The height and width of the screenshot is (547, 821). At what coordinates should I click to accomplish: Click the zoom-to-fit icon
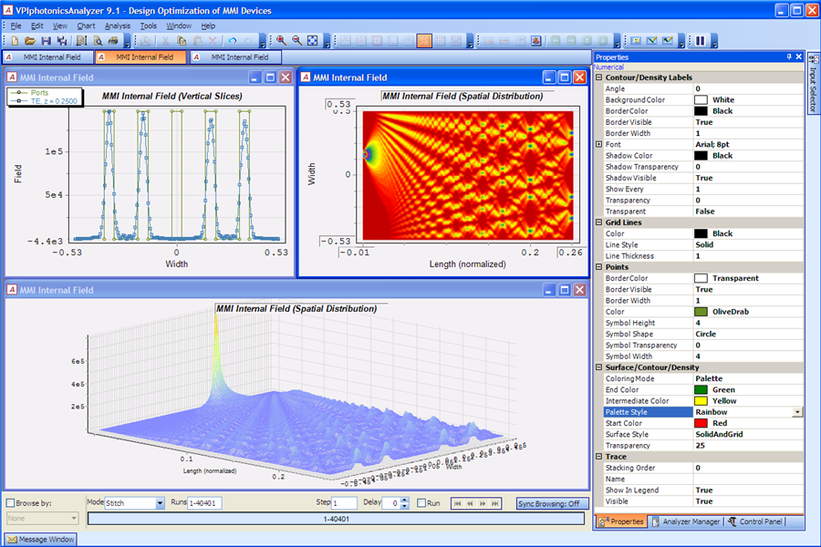[x=313, y=41]
